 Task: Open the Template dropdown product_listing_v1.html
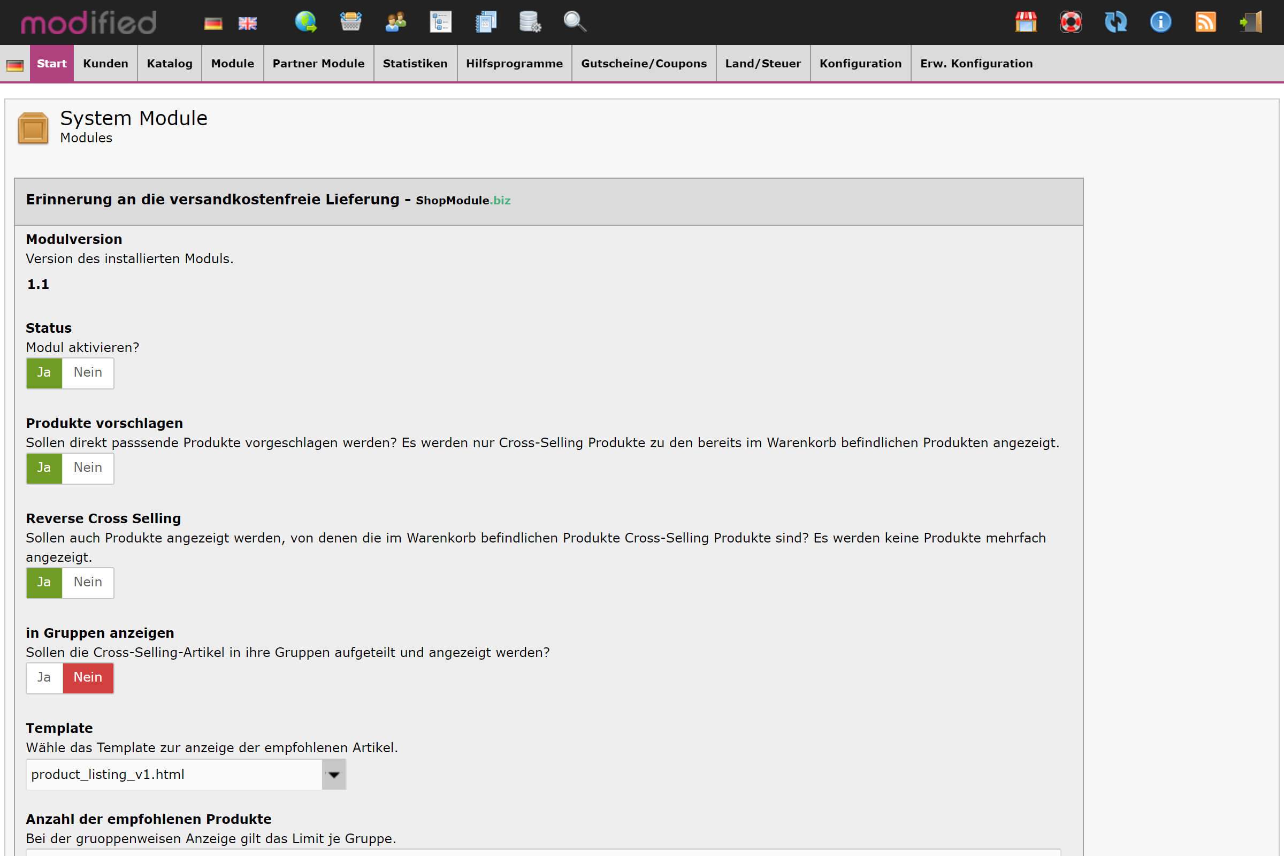tap(186, 774)
